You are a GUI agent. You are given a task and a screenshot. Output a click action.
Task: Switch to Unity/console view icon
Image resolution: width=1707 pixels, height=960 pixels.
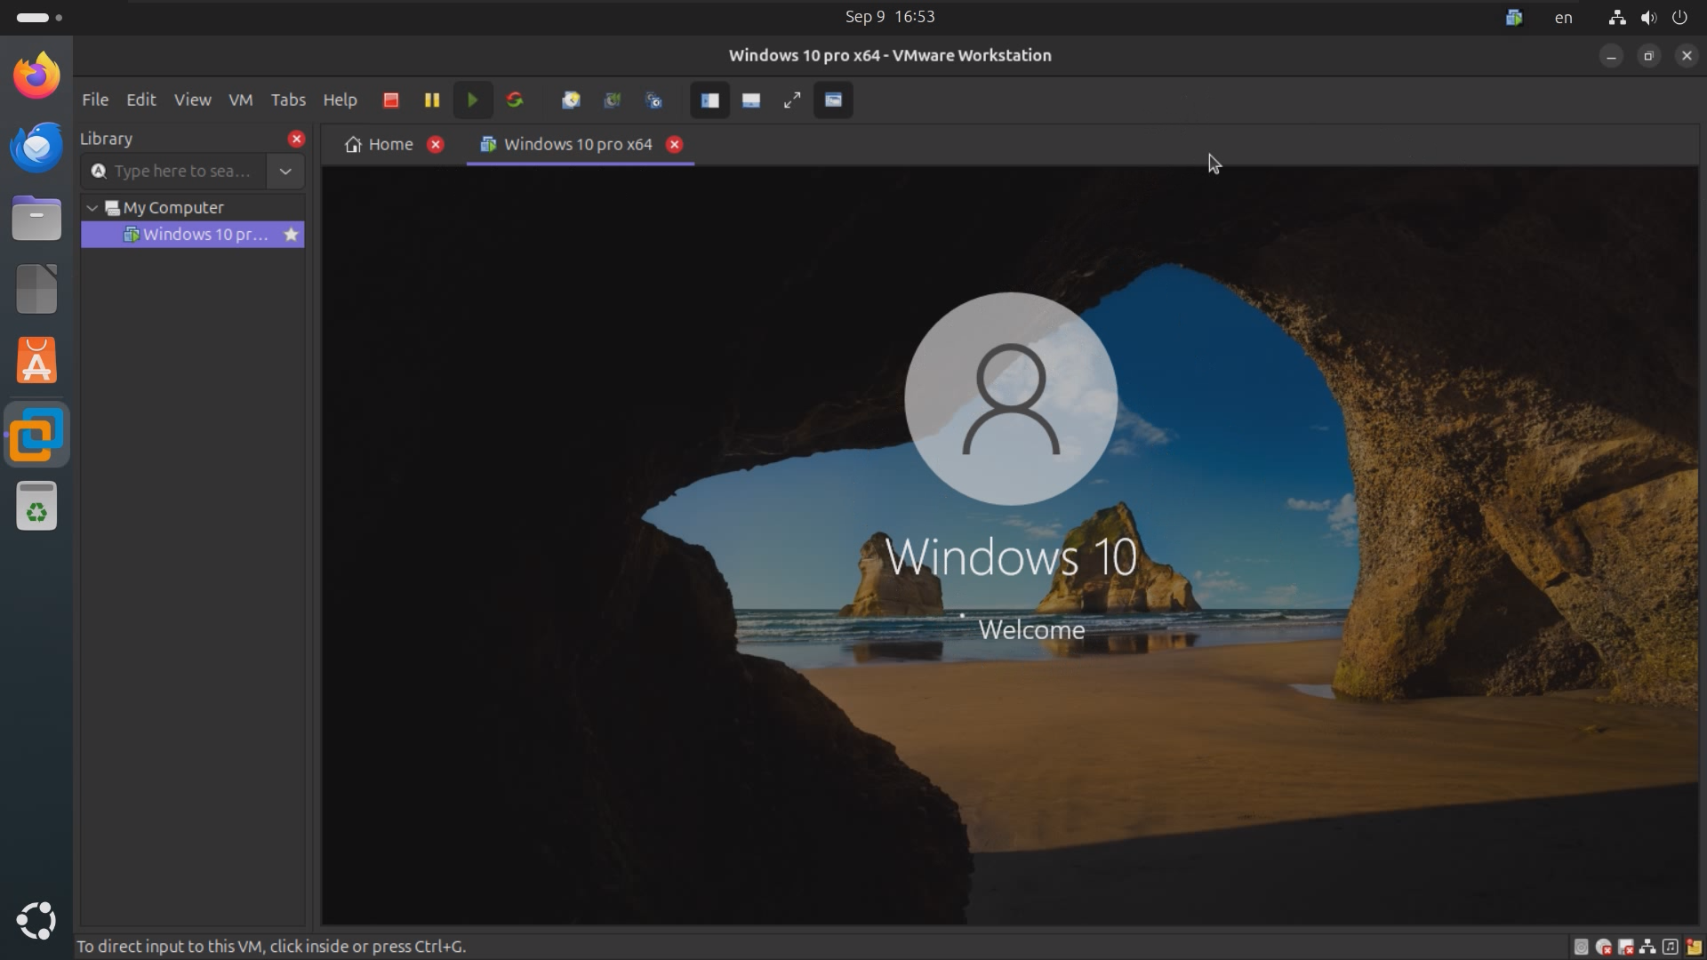833,100
